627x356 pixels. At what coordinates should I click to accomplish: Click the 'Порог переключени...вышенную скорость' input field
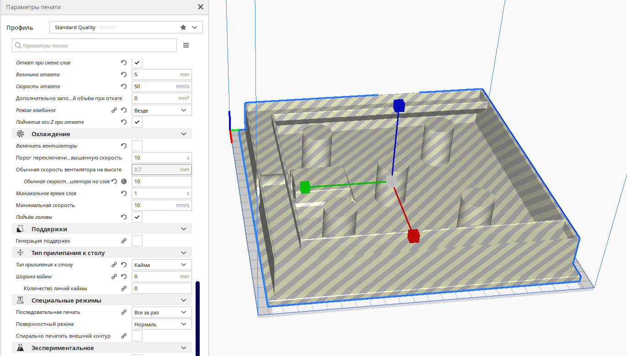coord(162,158)
